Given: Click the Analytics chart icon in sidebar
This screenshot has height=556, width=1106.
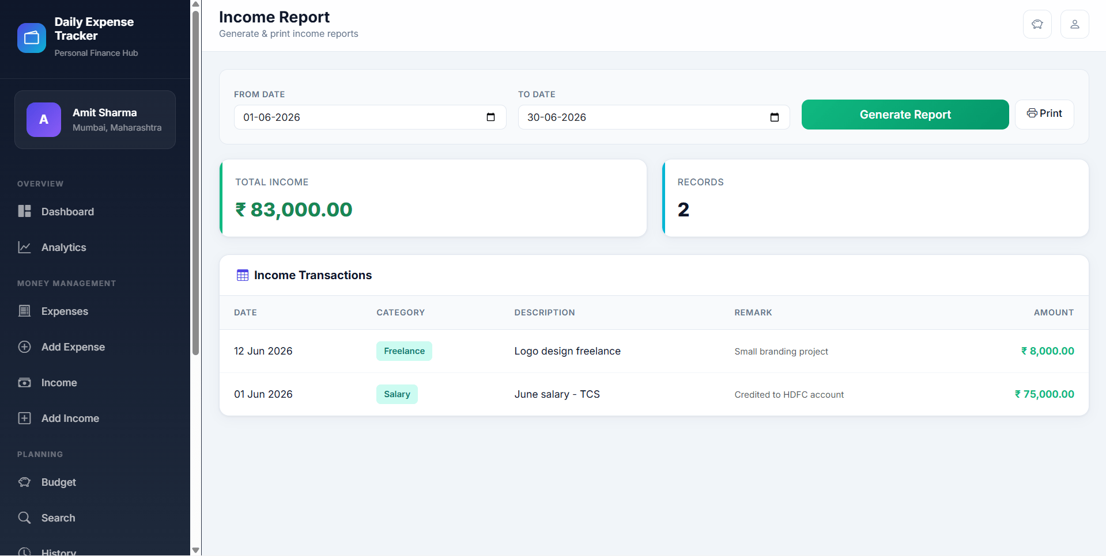Looking at the screenshot, I should pyautogui.click(x=24, y=247).
